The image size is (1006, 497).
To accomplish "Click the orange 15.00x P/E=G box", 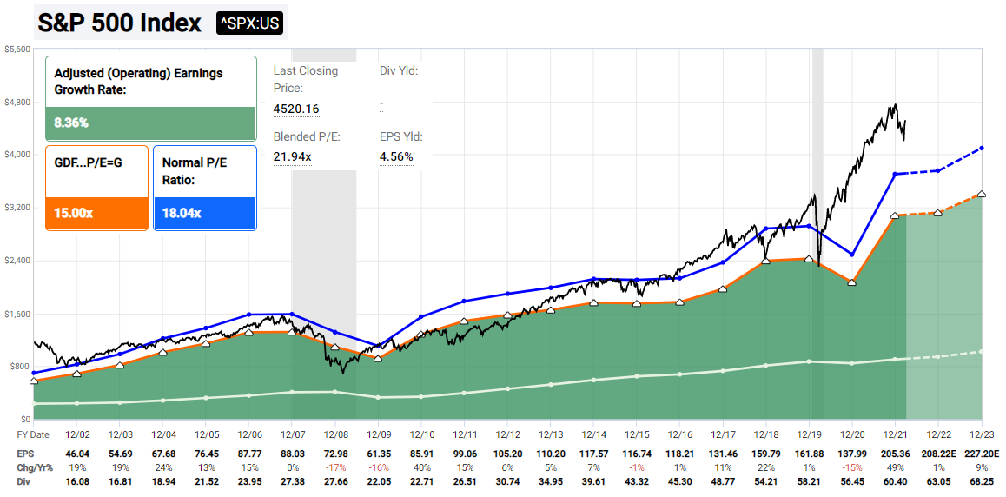I will [97, 214].
